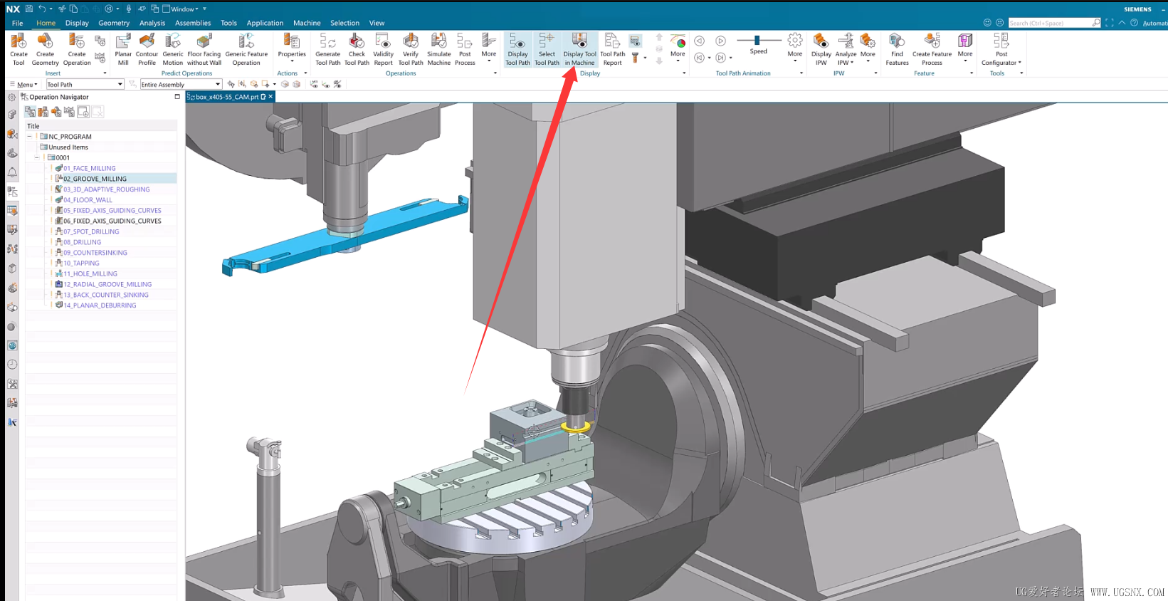
Task: Toggle Select Tool Path mode
Action: [547, 49]
